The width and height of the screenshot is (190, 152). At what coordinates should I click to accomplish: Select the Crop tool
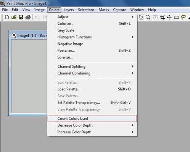point(162,17)
